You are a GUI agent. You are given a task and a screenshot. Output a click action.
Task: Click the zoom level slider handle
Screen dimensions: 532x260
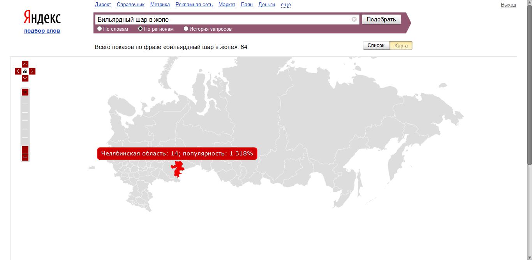tap(25, 150)
